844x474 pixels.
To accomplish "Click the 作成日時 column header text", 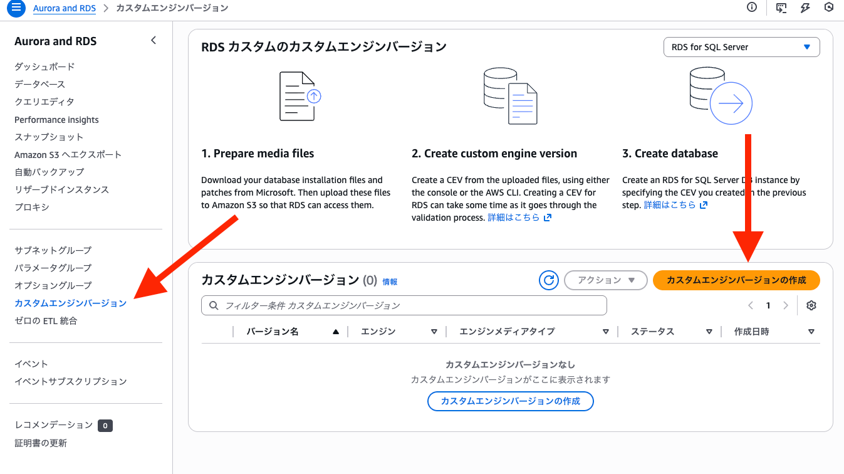I will [751, 332].
